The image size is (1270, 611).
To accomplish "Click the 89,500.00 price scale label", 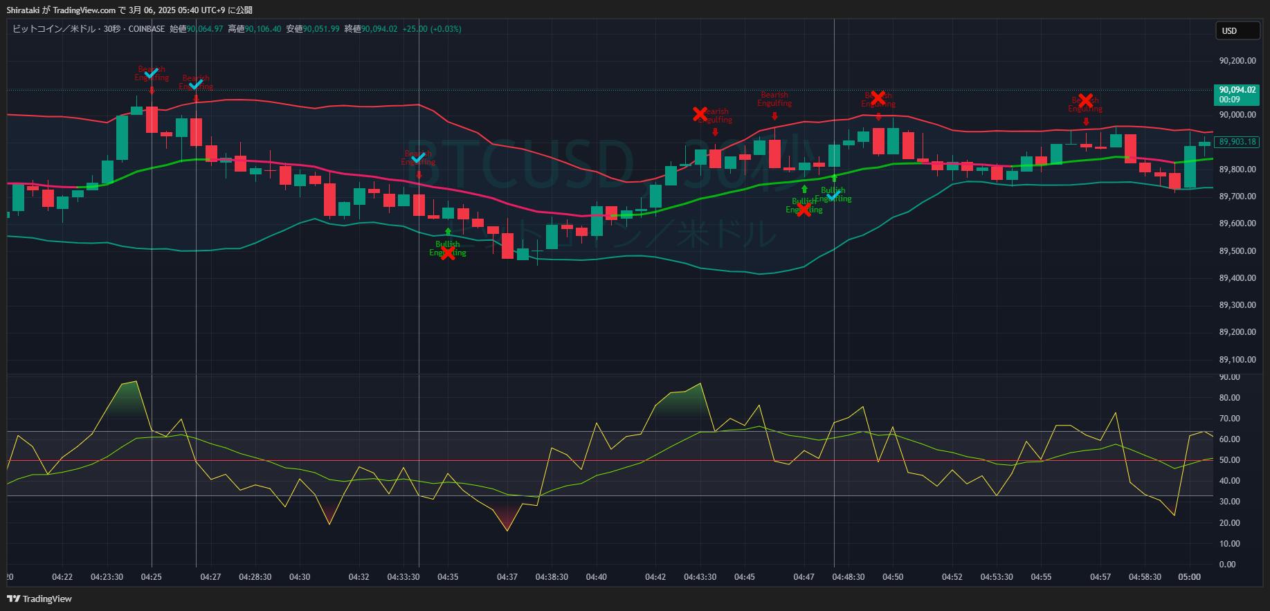I will point(1237,251).
